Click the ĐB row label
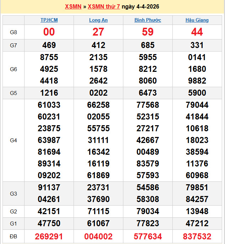This screenshot has height=244, width=225. point(14,237)
